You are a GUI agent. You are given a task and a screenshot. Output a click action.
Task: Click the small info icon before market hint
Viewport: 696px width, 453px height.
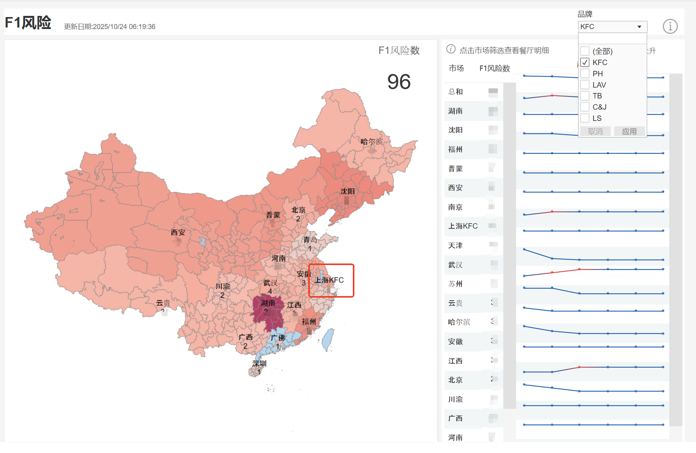pyautogui.click(x=451, y=49)
